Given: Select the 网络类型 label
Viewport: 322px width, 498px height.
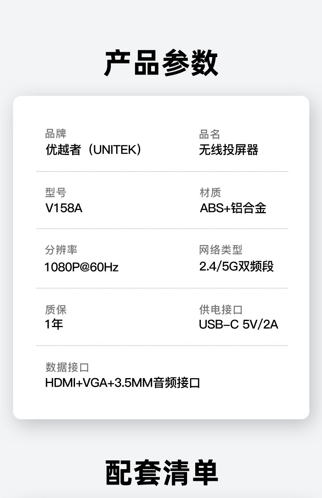Looking at the screenshot, I should pyautogui.click(x=221, y=250).
